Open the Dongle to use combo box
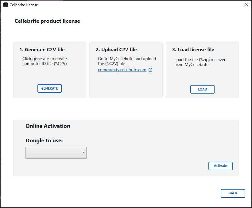Screen dimensions: 252x208 (x=56, y=153)
